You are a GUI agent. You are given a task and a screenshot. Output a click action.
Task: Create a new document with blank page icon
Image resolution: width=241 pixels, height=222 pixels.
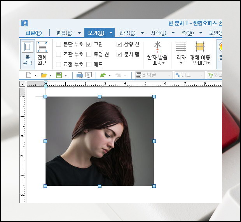click(29, 75)
